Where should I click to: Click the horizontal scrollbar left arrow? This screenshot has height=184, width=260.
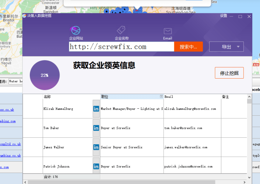(x=25, y=182)
